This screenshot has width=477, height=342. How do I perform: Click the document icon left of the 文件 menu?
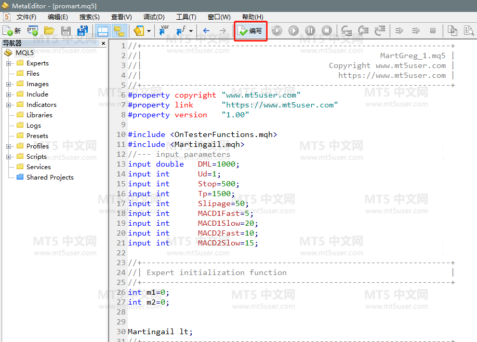[x=7, y=17]
